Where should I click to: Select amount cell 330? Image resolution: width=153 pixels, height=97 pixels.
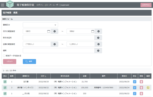click(85, 93)
